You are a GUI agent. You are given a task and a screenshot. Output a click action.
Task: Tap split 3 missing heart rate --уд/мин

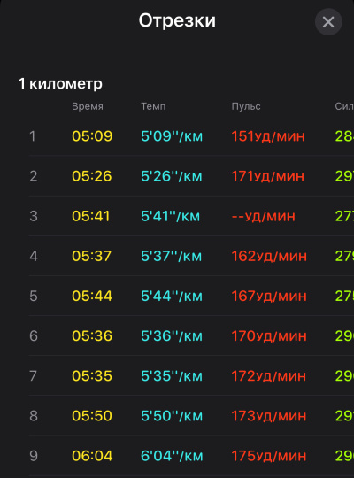(264, 216)
